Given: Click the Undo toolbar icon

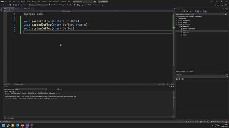Looking at the screenshot, I should pos(21,5).
